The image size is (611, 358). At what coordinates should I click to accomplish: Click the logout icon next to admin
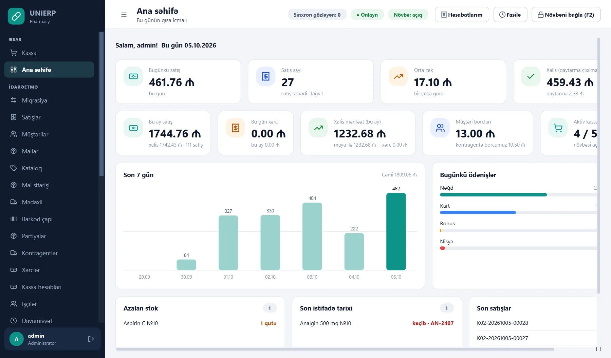91,339
